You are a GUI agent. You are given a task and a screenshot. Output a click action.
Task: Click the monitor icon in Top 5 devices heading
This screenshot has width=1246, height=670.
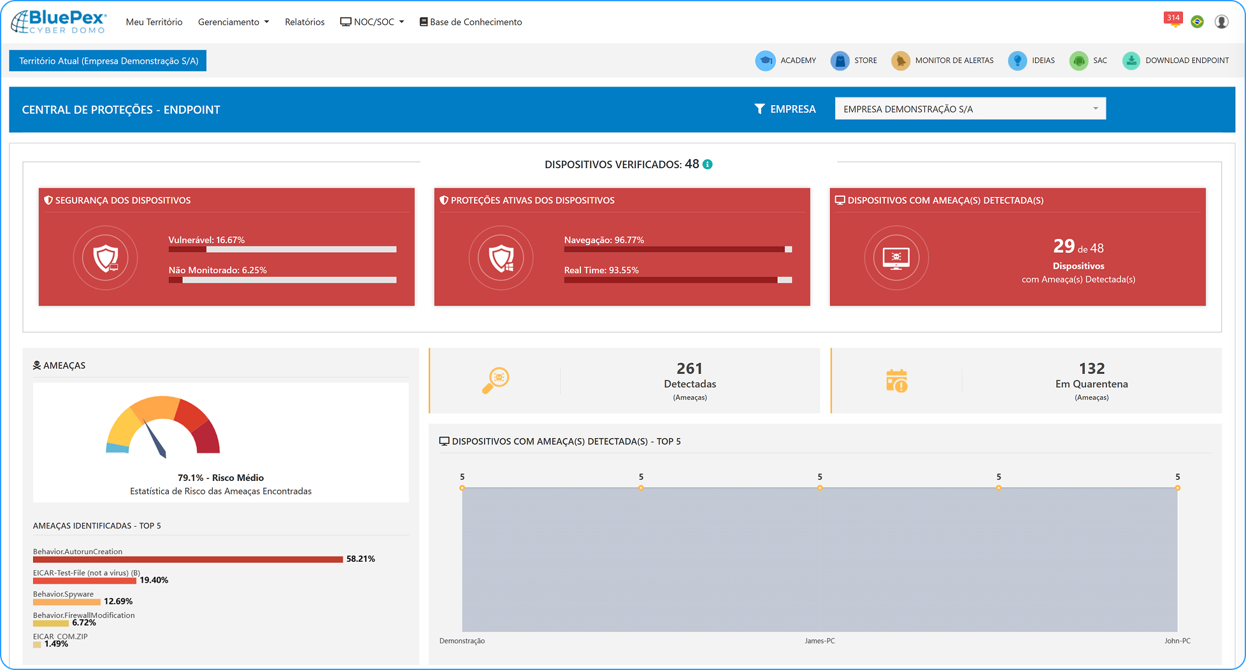(x=445, y=441)
